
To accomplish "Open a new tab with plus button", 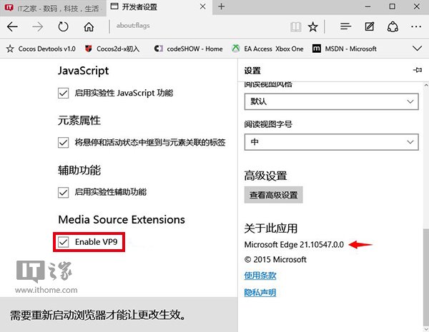I will 222,6.
